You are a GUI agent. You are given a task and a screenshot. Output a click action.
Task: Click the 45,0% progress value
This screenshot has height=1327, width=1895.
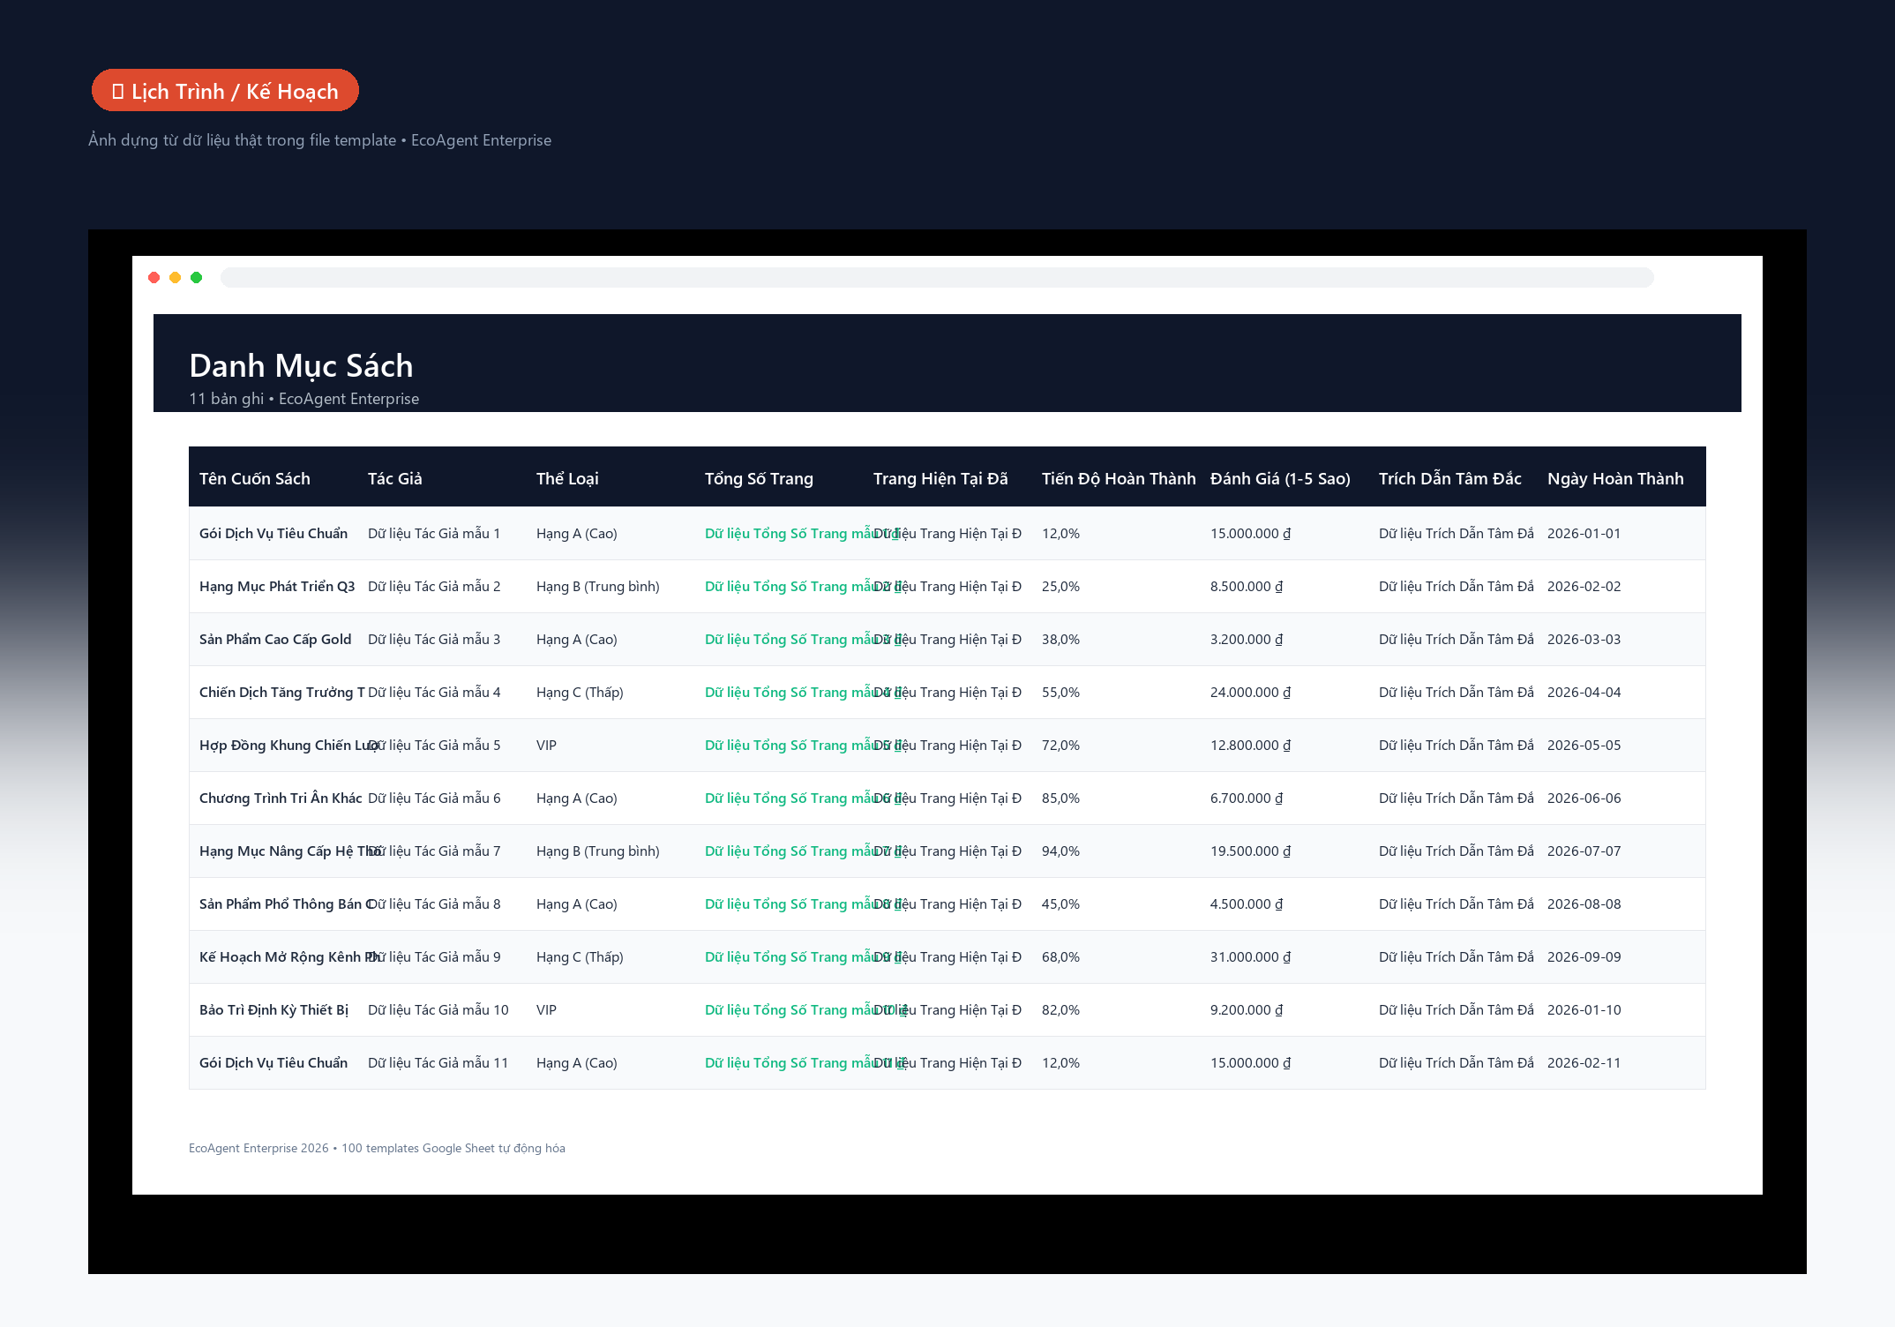tap(1060, 903)
